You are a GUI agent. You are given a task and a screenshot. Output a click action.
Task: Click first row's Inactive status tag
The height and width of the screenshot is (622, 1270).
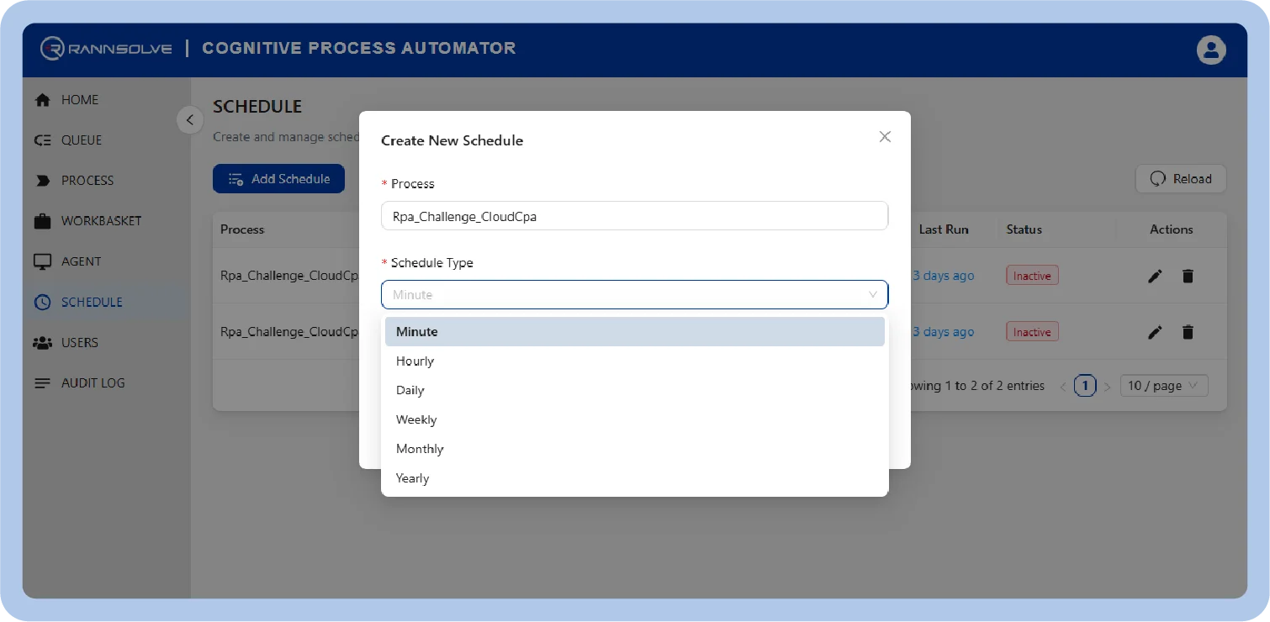coord(1032,276)
